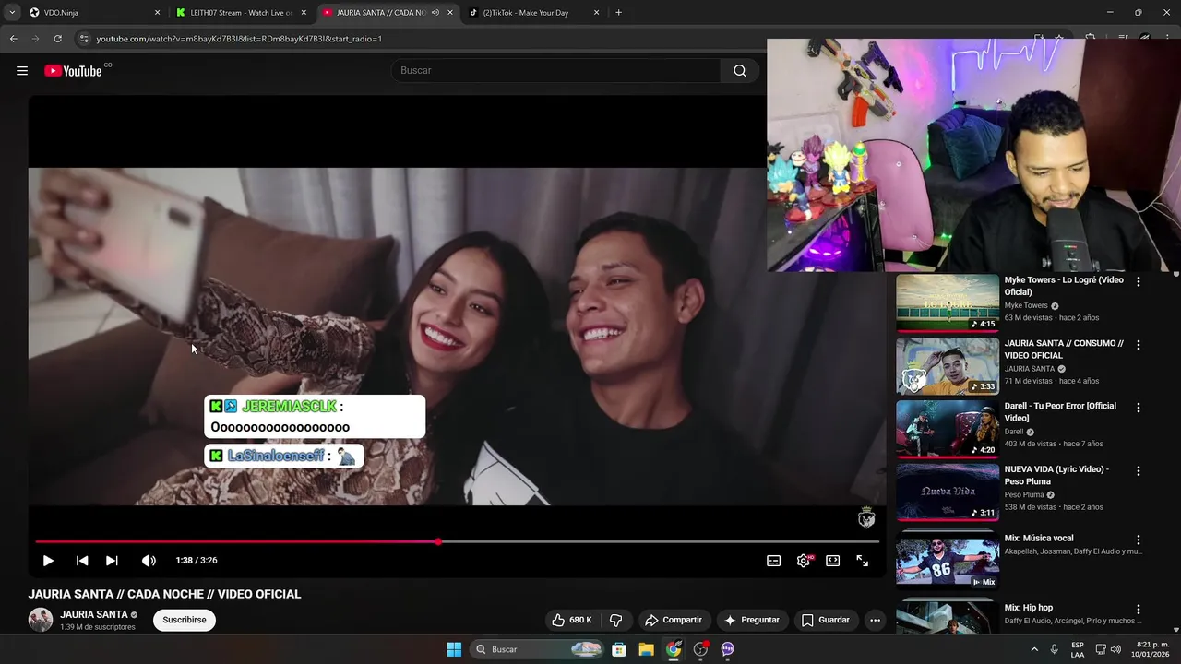The width and height of the screenshot is (1181, 664).
Task: Open File Explorer from the taskbar
Action: [x=647, y=649]
